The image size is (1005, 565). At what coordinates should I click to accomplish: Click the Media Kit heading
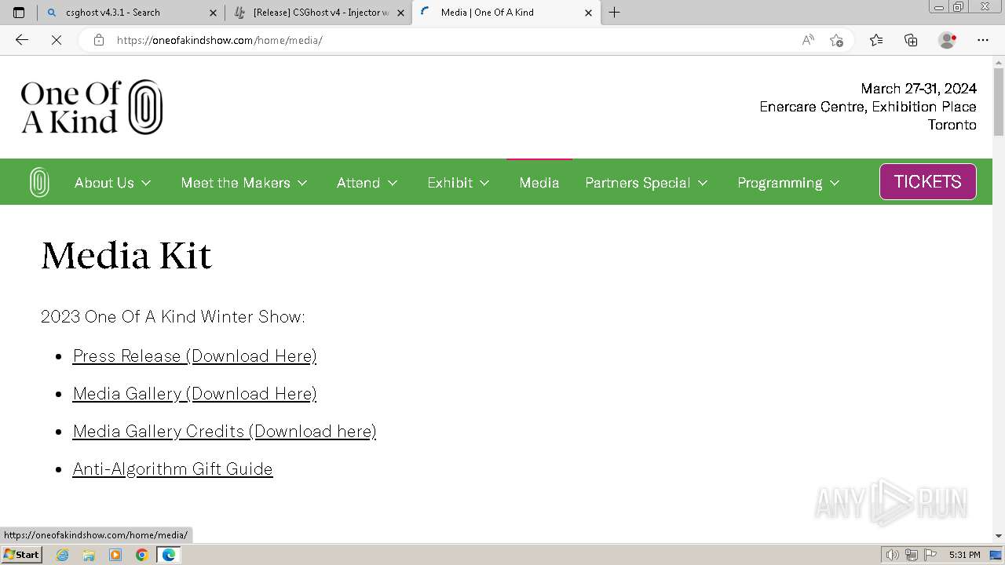point(126,256)
